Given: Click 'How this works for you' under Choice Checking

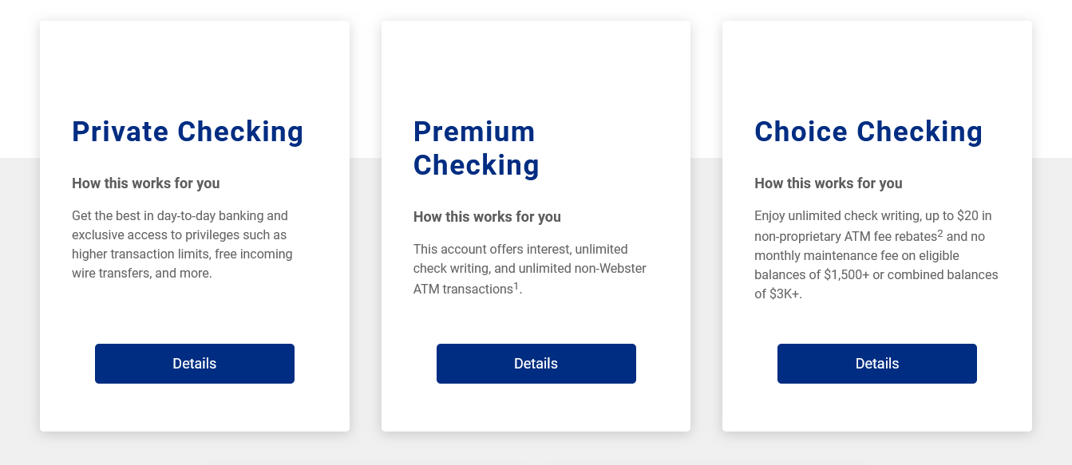Looking at the screenshot, I should pyautogui.click(x=829, y=183).
